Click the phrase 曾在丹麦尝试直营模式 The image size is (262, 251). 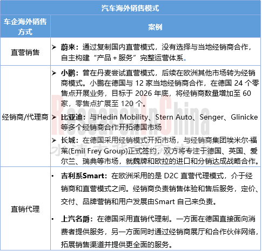click(118, 73)
